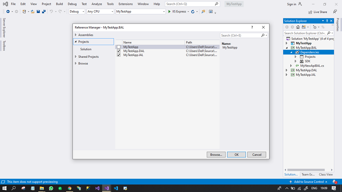This screenshot has height=192, width=342.
Task: Click Save All icon in toolbar
Action: click(x=44, y=12)
